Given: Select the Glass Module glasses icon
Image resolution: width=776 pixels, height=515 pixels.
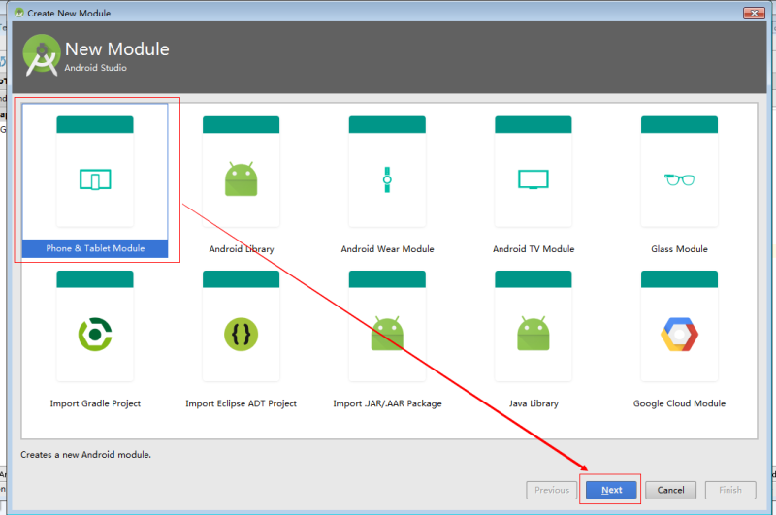Looking at the screenshot, I should click(679, 179).
